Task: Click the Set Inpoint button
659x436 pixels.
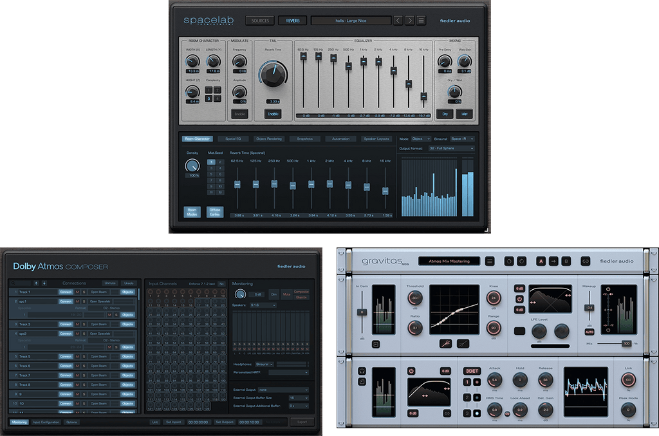Action: tap(173, 422)
